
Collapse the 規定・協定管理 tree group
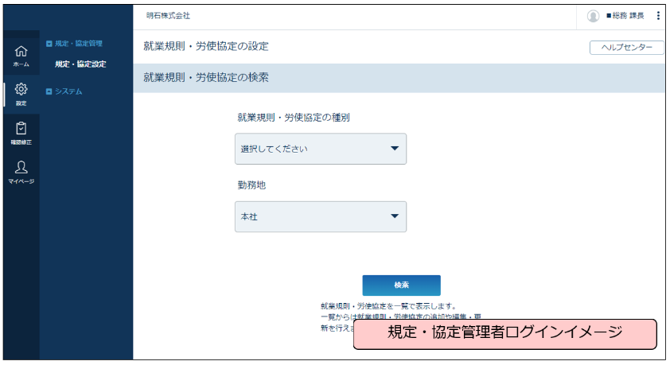tap(49, 44)
